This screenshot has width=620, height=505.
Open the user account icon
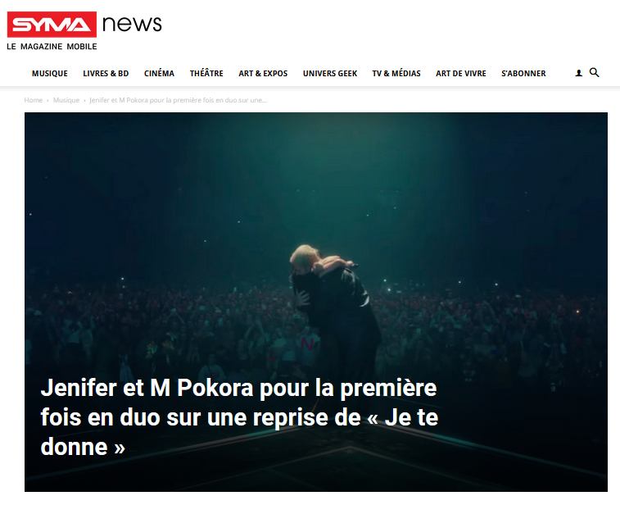point(578,73)
